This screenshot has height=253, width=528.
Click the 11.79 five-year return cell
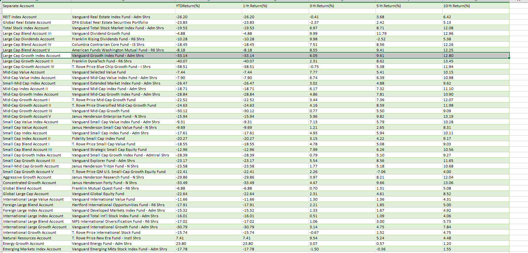tap(409, 33)
